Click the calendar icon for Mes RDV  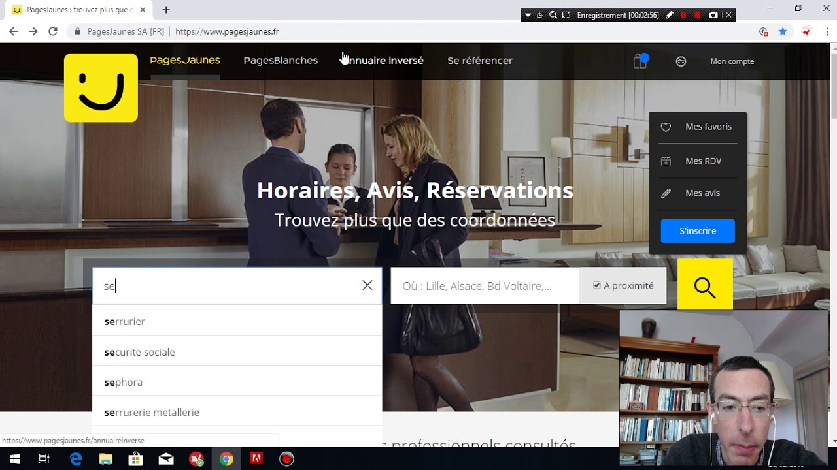[666, 161]
